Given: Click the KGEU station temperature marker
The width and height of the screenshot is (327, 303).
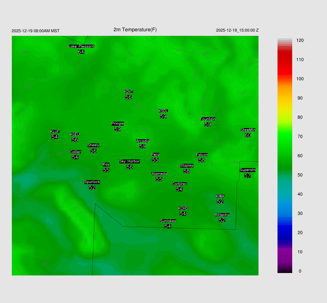Looking at the screenshot, I should (x=75, y=140).
